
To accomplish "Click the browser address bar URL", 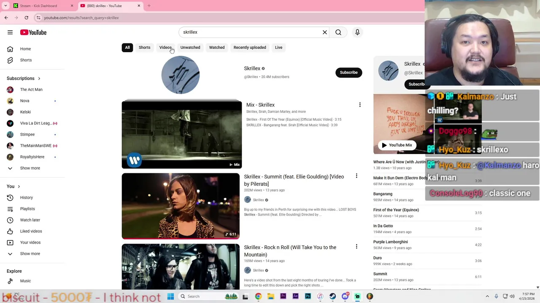I will pos(81,18).
